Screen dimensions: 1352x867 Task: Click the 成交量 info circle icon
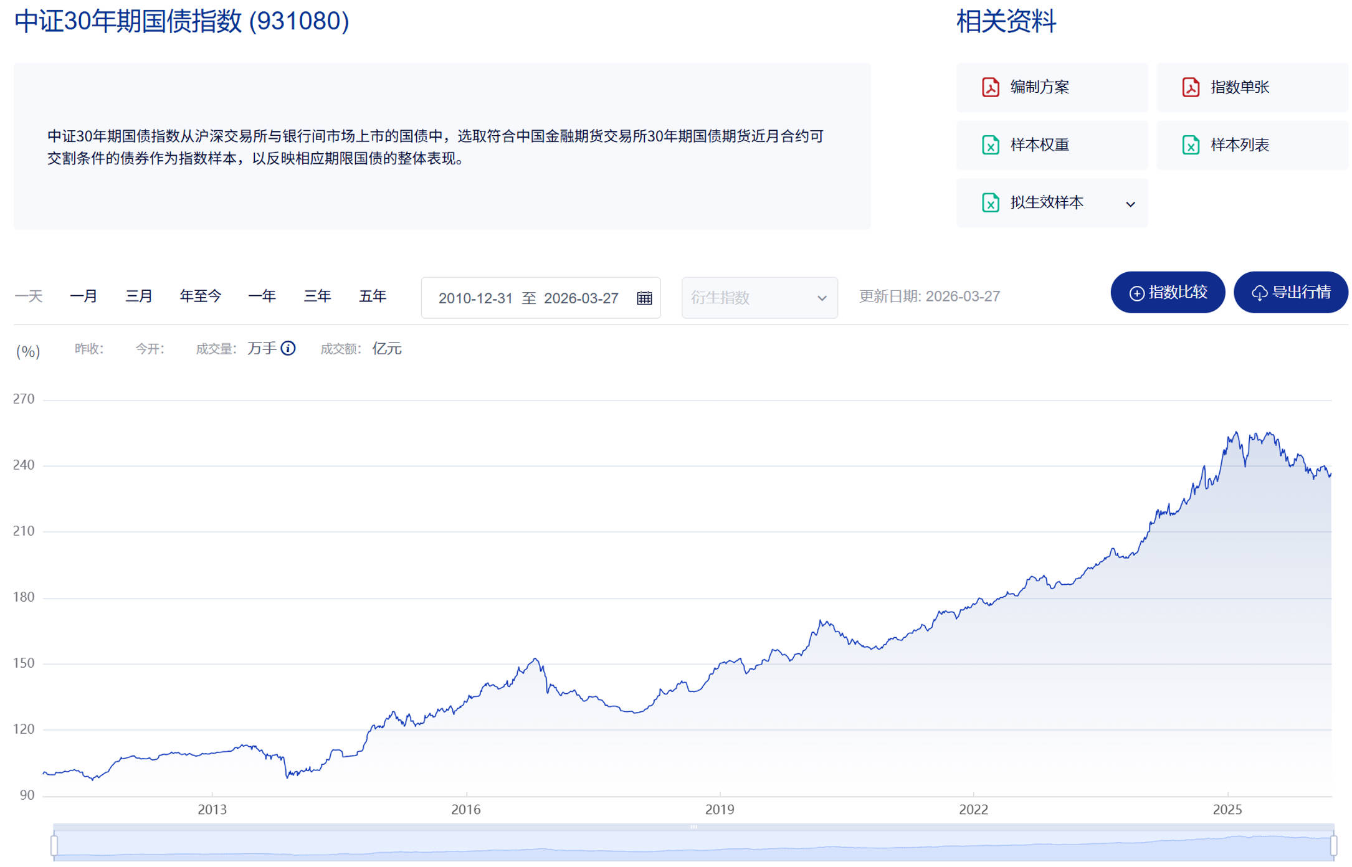point(288,348)
